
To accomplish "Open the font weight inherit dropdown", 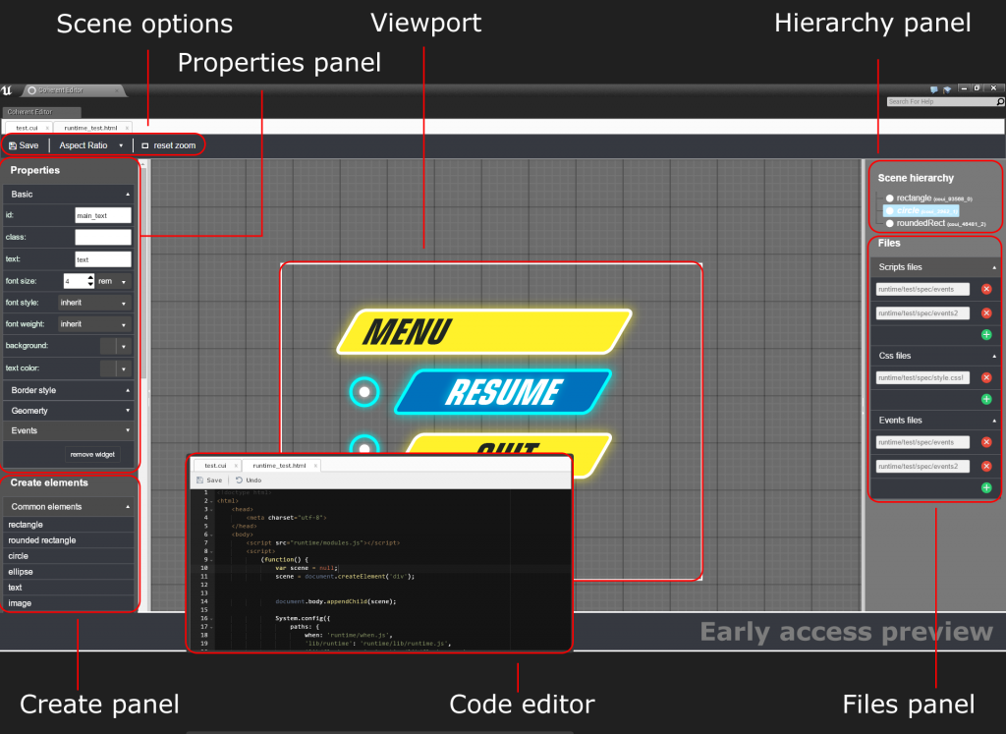I will (x=94, y=324).
